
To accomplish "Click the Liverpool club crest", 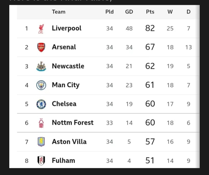I will (x=41, y=29).
